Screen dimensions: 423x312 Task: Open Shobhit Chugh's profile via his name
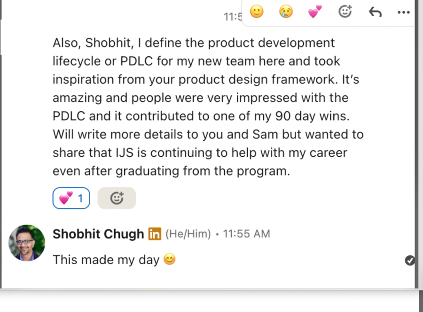pos(98,234)
